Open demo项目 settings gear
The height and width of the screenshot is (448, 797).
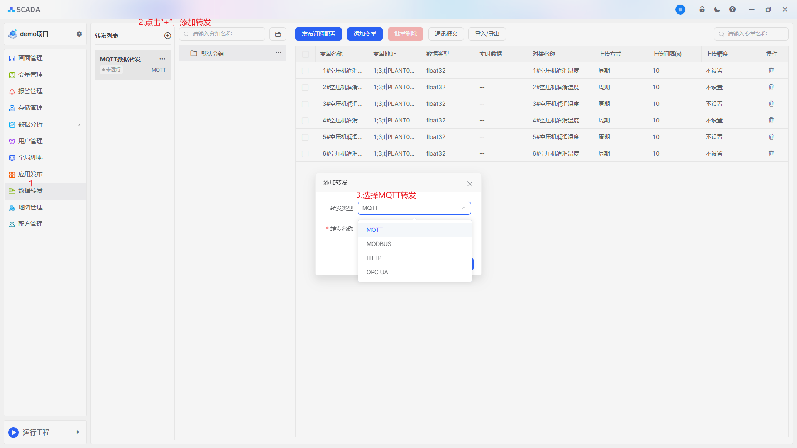coord(79,34)
